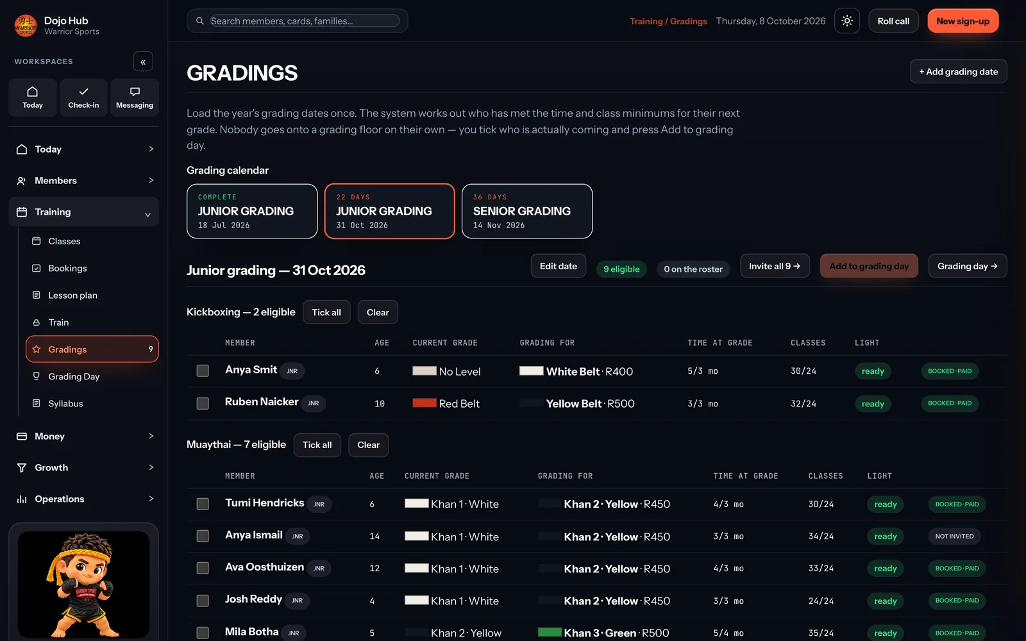The height and width of the screenshot is (641, 1026).
Task: Expand the Today section chevron
Action: tap(151, 149)
